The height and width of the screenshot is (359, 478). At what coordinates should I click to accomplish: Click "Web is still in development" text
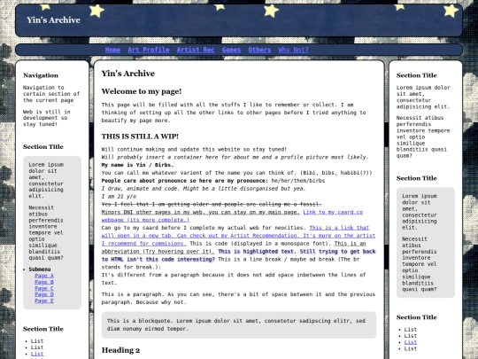tap(46, 118)
